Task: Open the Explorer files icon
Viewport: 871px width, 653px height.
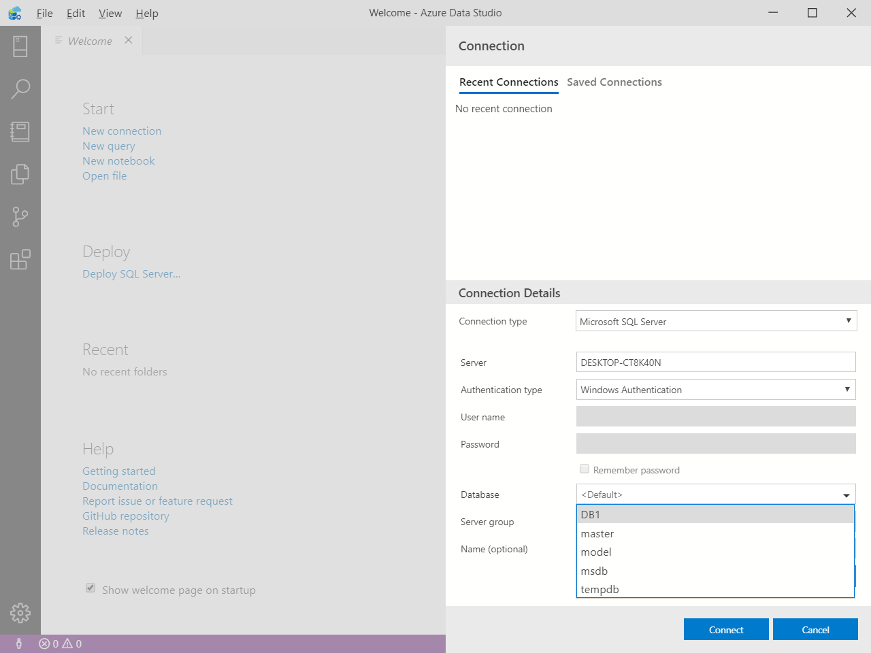Action: [x=20, y=174]
